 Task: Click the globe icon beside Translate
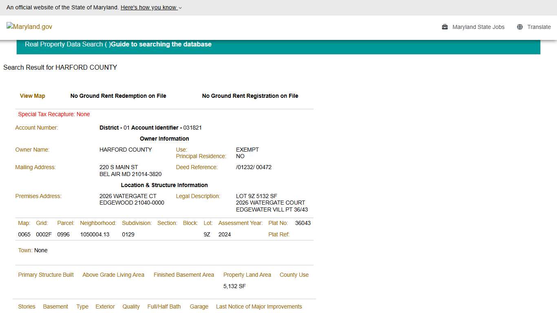(520, 27)
